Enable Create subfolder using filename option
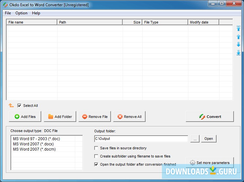 pyautogui.click(x=96, y=156)
